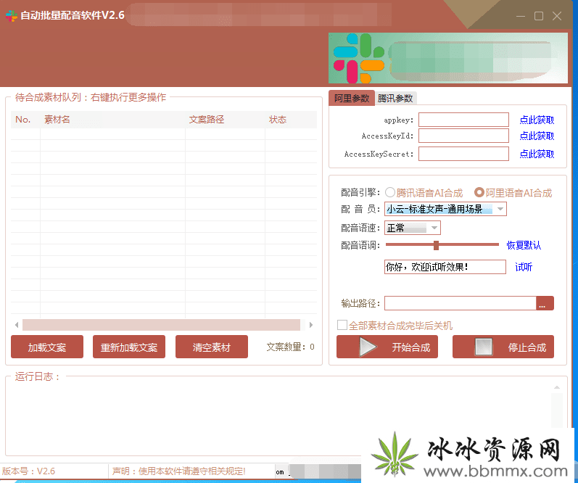Viewport: 578px width, 483px height.
Task: Click the play icon on 开始合成 button
Action: (x=368, y=347)
